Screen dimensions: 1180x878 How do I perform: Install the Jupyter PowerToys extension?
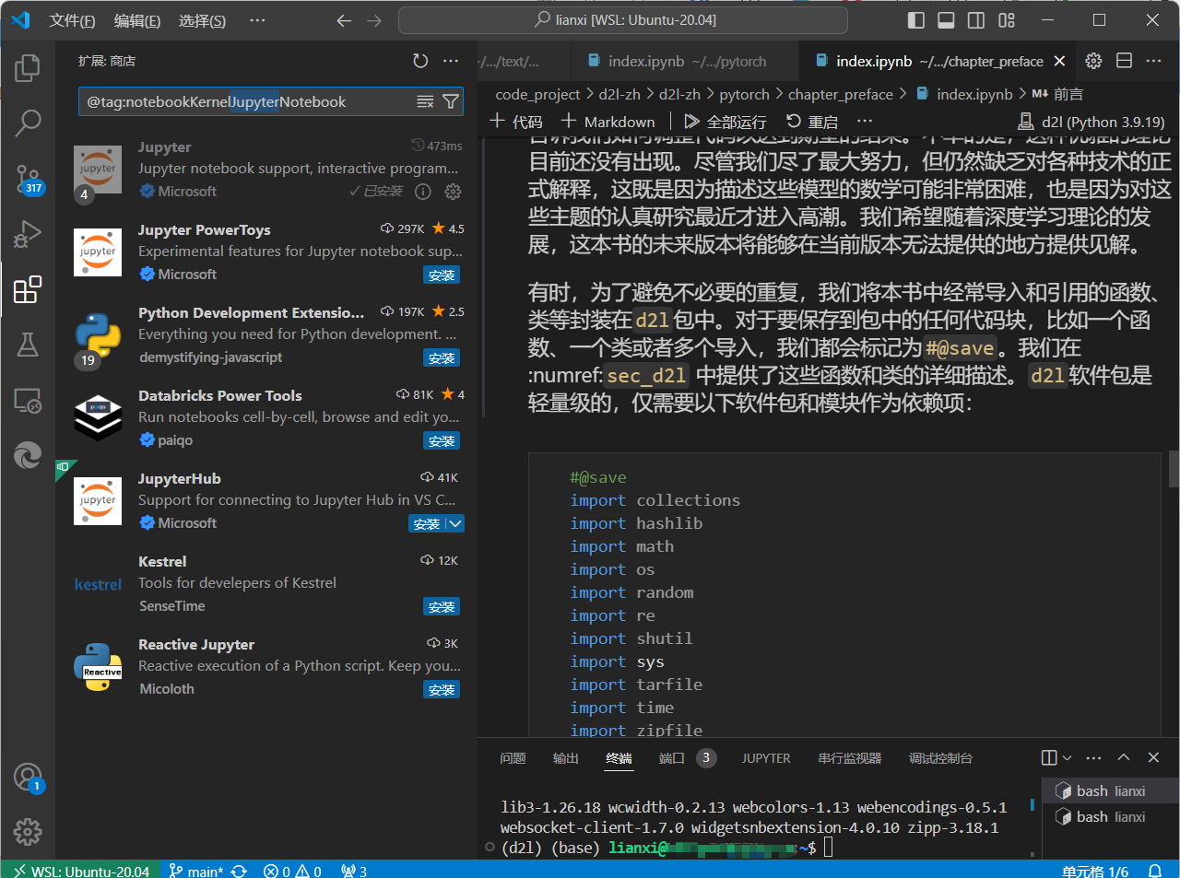pyautogui.click(x=442, y=275)
